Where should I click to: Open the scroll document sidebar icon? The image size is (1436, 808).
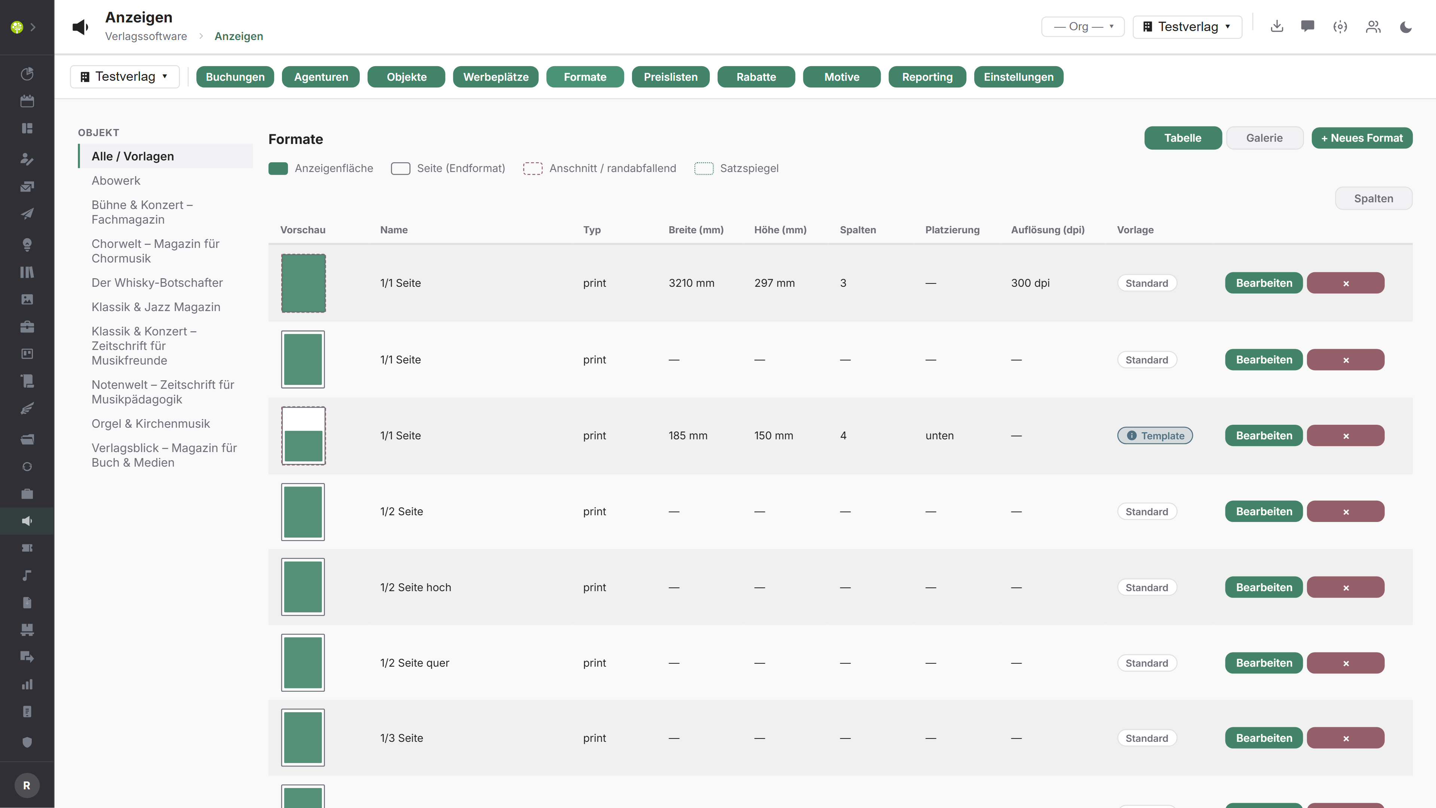[27, 381]
